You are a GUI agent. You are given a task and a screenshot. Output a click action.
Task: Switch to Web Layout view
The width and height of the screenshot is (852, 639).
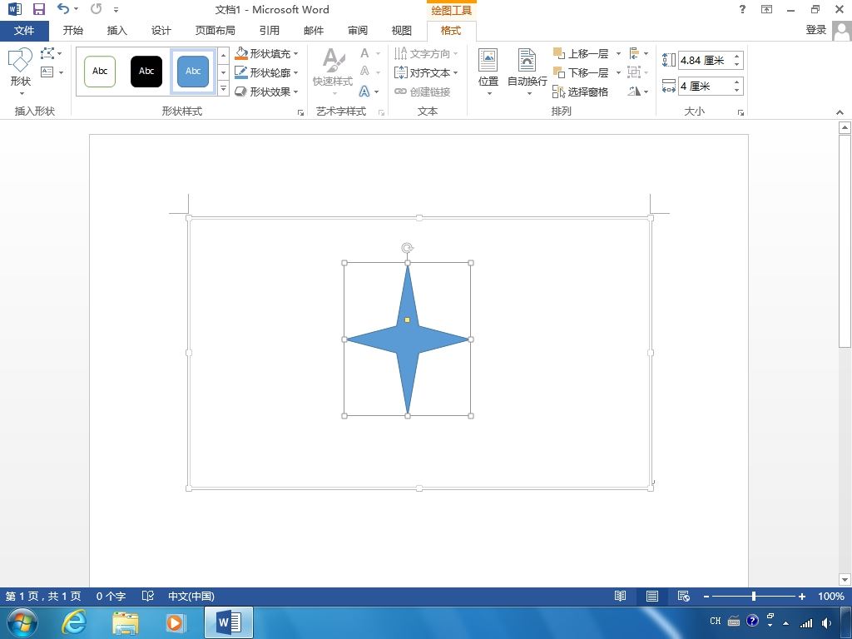[684, 596]
